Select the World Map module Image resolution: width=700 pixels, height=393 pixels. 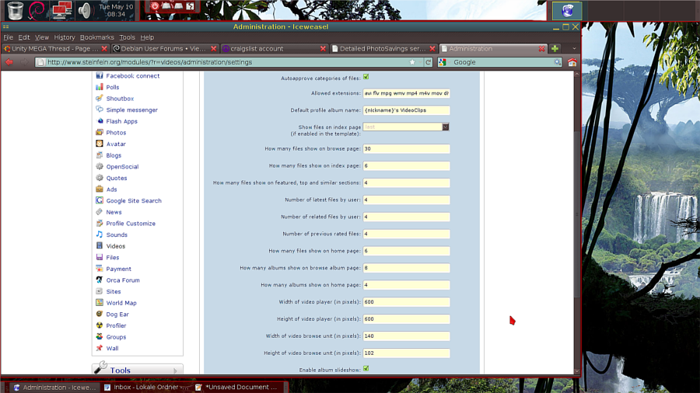(121, 303)
